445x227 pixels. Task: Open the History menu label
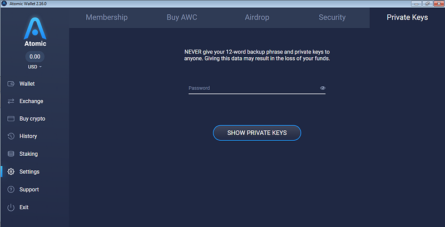click(28, 136)
